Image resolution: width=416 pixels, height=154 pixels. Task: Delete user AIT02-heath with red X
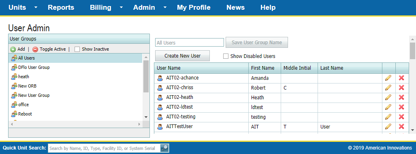pyautogui.click(x=401, y=97)
